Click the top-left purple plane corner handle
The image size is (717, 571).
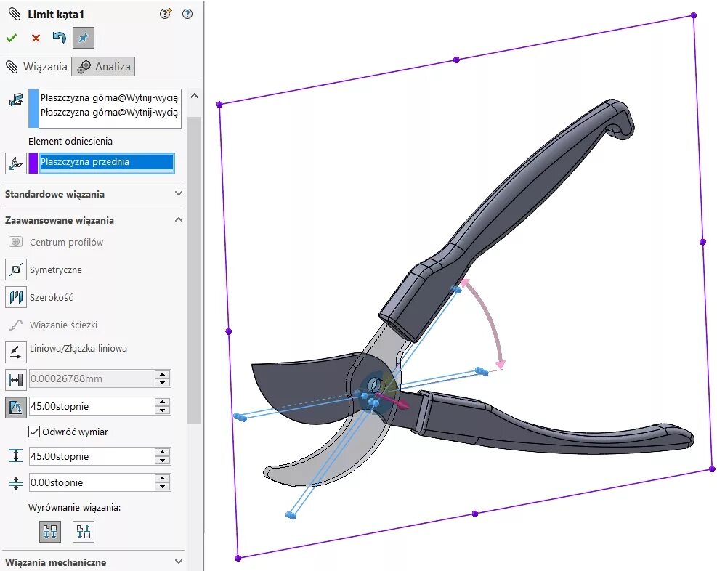pyautogui.click(x=219, y=105)
